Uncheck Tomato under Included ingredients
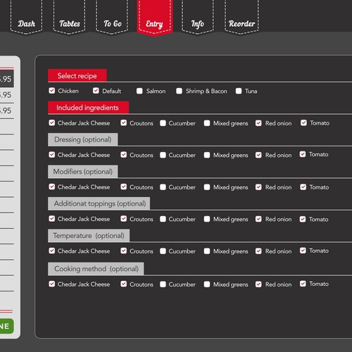 tap(303, 122)
